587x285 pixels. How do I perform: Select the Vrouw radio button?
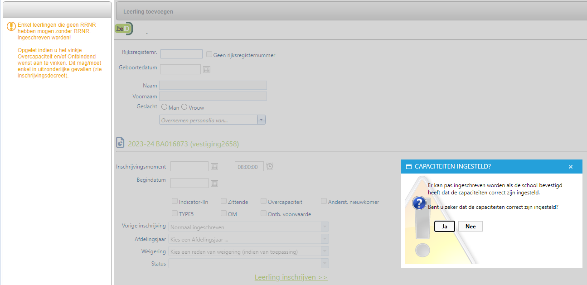184,107
